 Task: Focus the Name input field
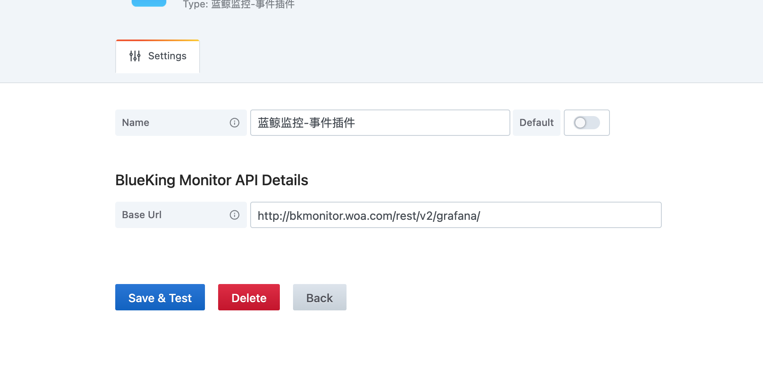[x=380, y=123]
